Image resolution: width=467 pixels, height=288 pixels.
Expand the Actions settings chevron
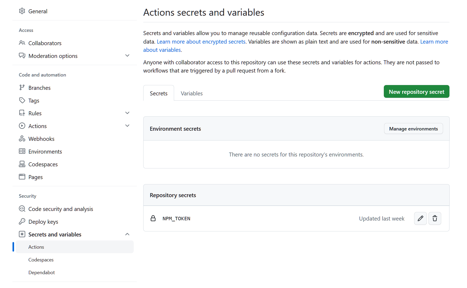127,126
